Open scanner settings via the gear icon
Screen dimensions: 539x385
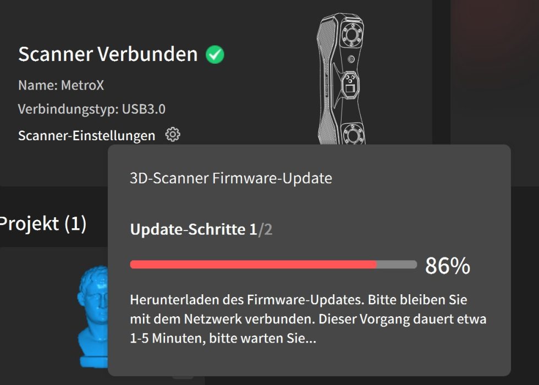click(173, 134)
